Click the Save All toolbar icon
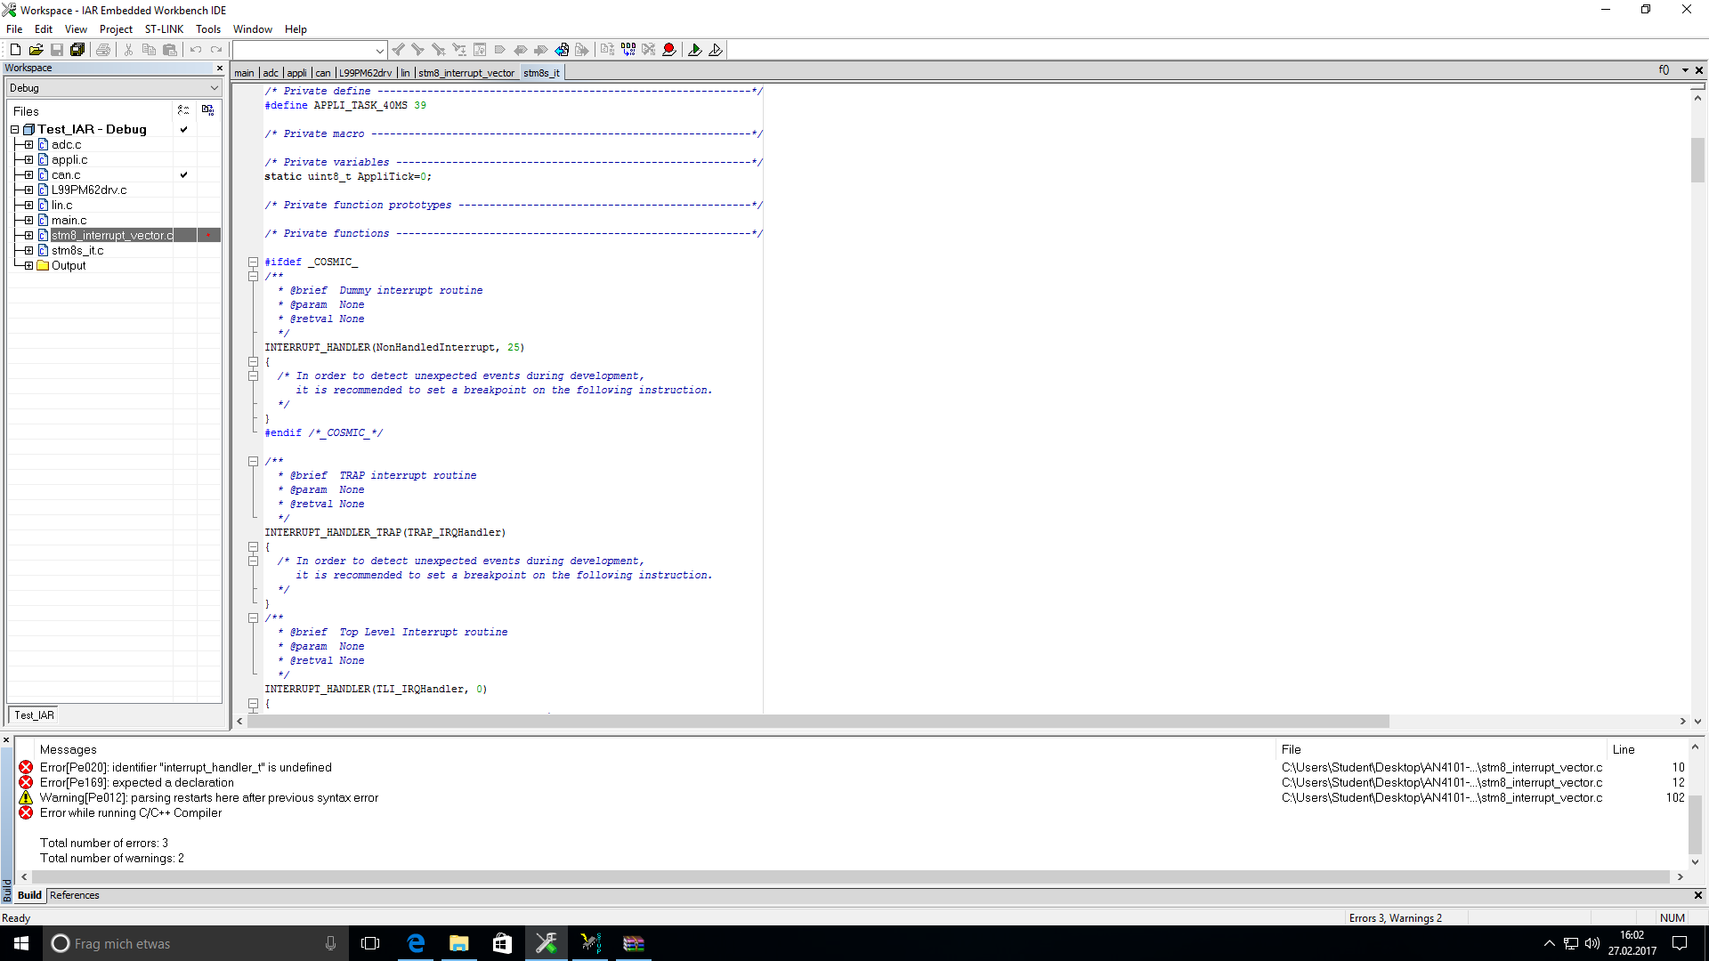Image resolution: width=1709 pixels, height=961 pixels. tap(77, 50)
